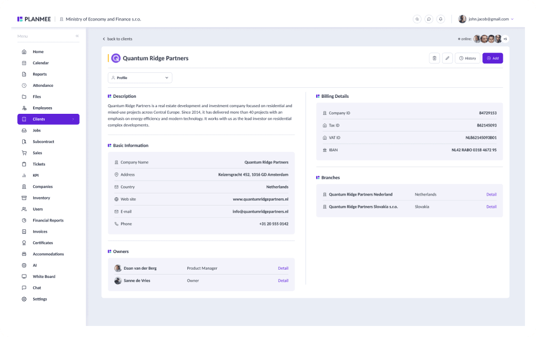Click the Home icon in sidebar
536x337 pixels.
pos(24,52)
